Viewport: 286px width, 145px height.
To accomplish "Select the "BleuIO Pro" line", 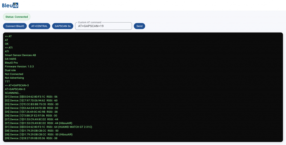I will click(11, 63).
